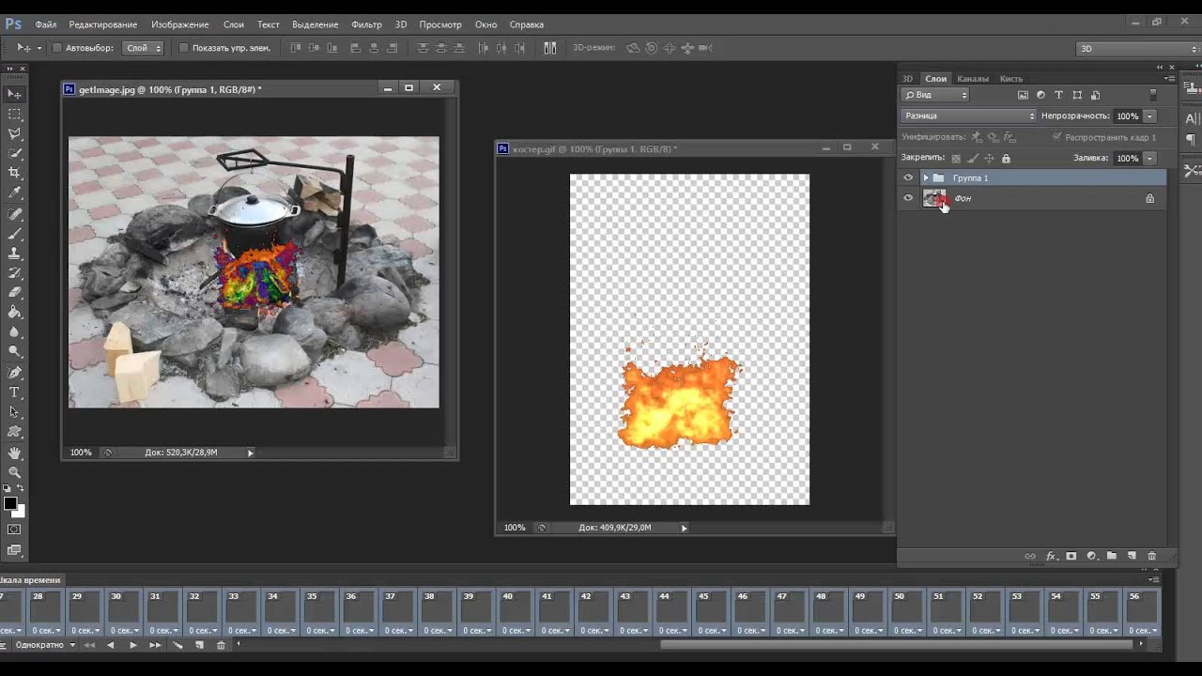Click the adjustment layer filter icon
This screenshot has width=1202, height=676.
[x=1040, y=95]
